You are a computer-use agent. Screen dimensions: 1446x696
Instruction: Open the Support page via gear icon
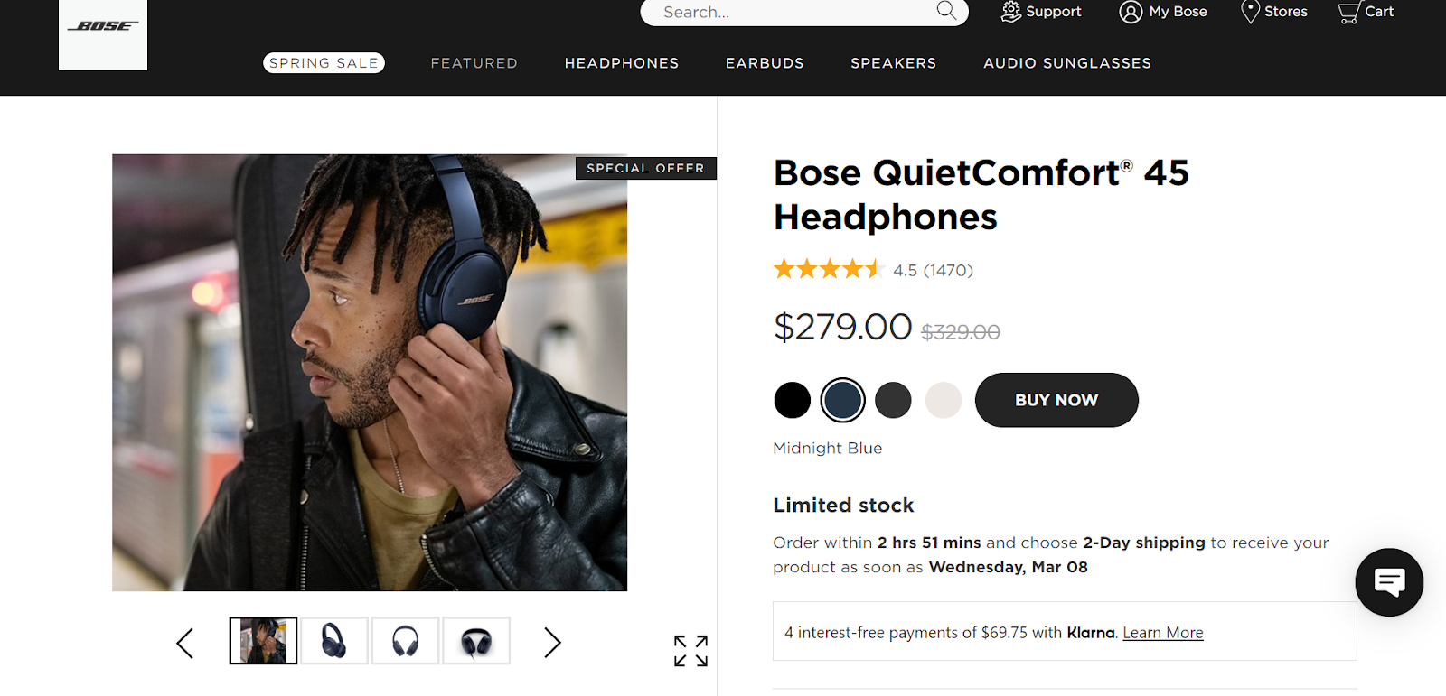(1010, 12)
